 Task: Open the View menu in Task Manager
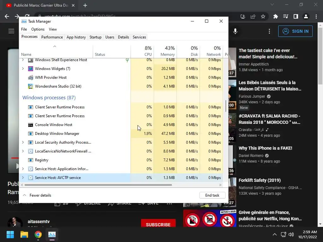(53, 29)
